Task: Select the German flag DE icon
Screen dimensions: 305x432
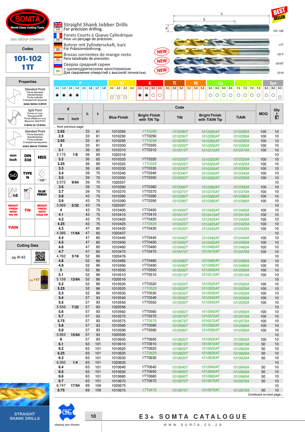Action: 58,47
